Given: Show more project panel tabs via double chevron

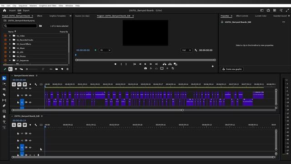Looking at the screenshot, I should pyautogui.click(x=70, y=16).
